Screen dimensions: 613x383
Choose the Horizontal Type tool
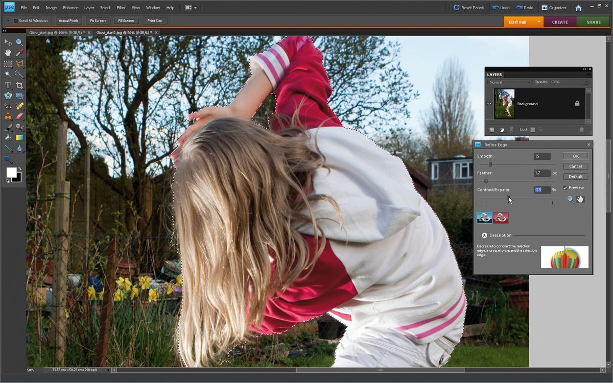pyautogui.click(x=7, y=85)
